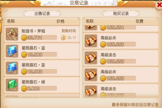This screenshot has width=162, height=108.
Task: Switch to the 购买记录 tab
Action: tap(121, 13)
